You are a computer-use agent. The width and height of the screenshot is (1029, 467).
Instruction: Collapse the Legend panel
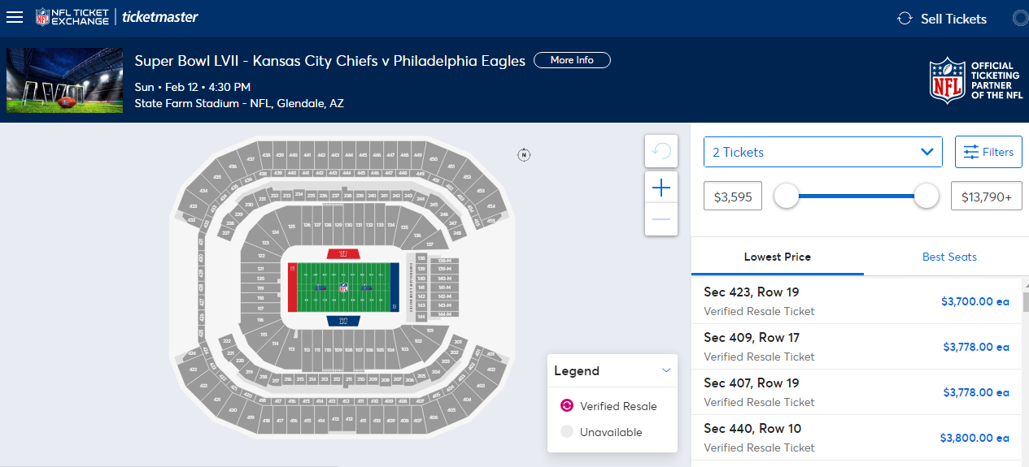[666, 370]
